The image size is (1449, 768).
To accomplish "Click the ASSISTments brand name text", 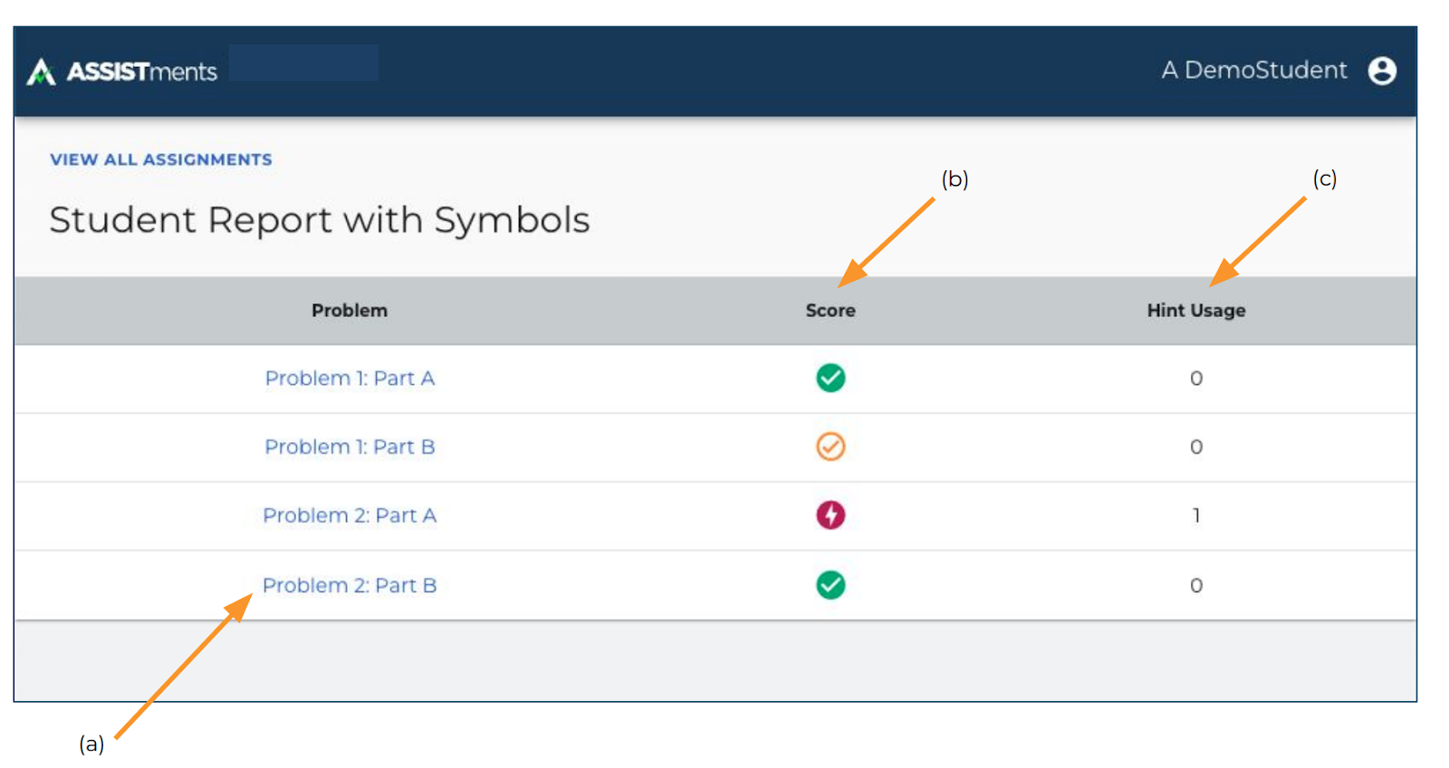I will [142, 72].
